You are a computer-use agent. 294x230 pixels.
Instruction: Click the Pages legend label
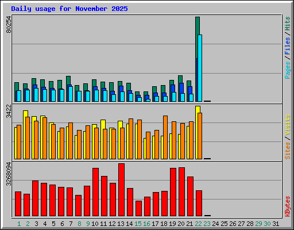[x=288, y=70]
